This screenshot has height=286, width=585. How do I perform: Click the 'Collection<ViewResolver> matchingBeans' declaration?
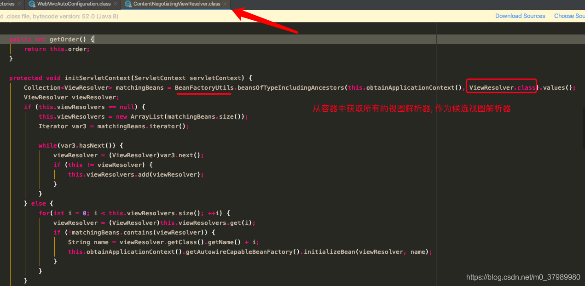[x=94, y=88]
